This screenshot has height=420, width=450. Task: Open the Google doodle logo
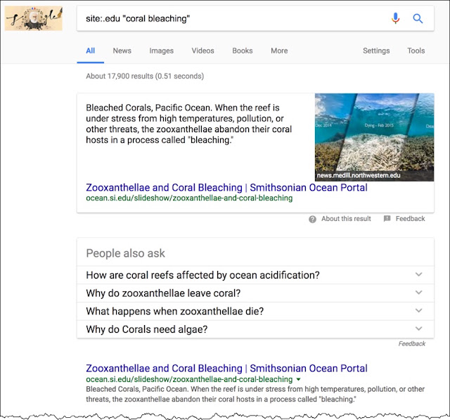[x=34, y=18]
